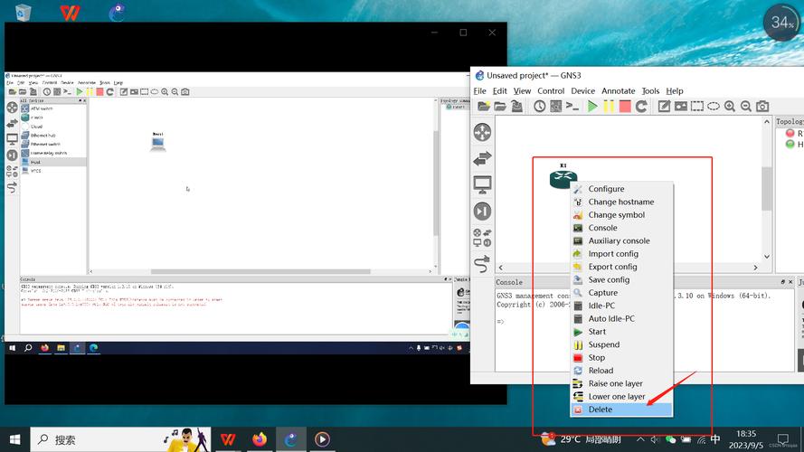
Task: Click the Add a note toolbar icon
Action: [x=664, y=106]
